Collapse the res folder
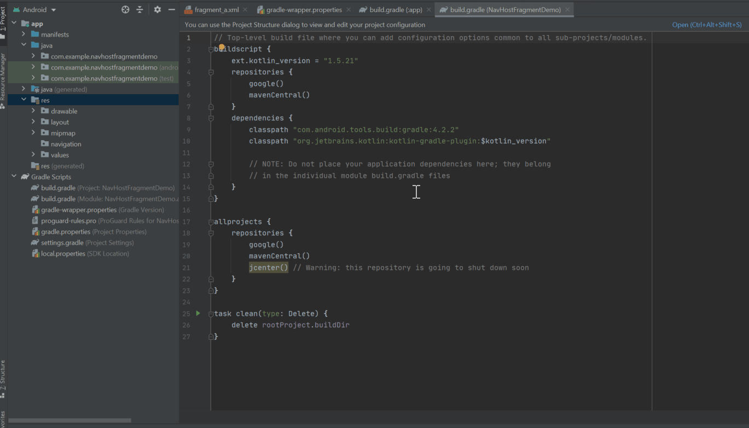This screenshot has height=428, width=749. 24,100
